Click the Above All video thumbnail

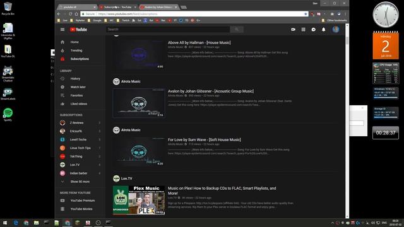[139, 55]
